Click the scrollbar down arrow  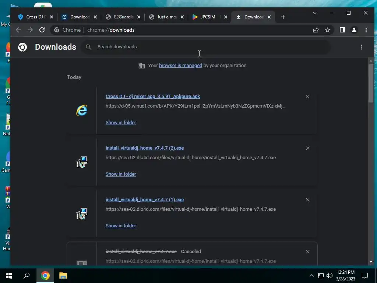point(371,262)
